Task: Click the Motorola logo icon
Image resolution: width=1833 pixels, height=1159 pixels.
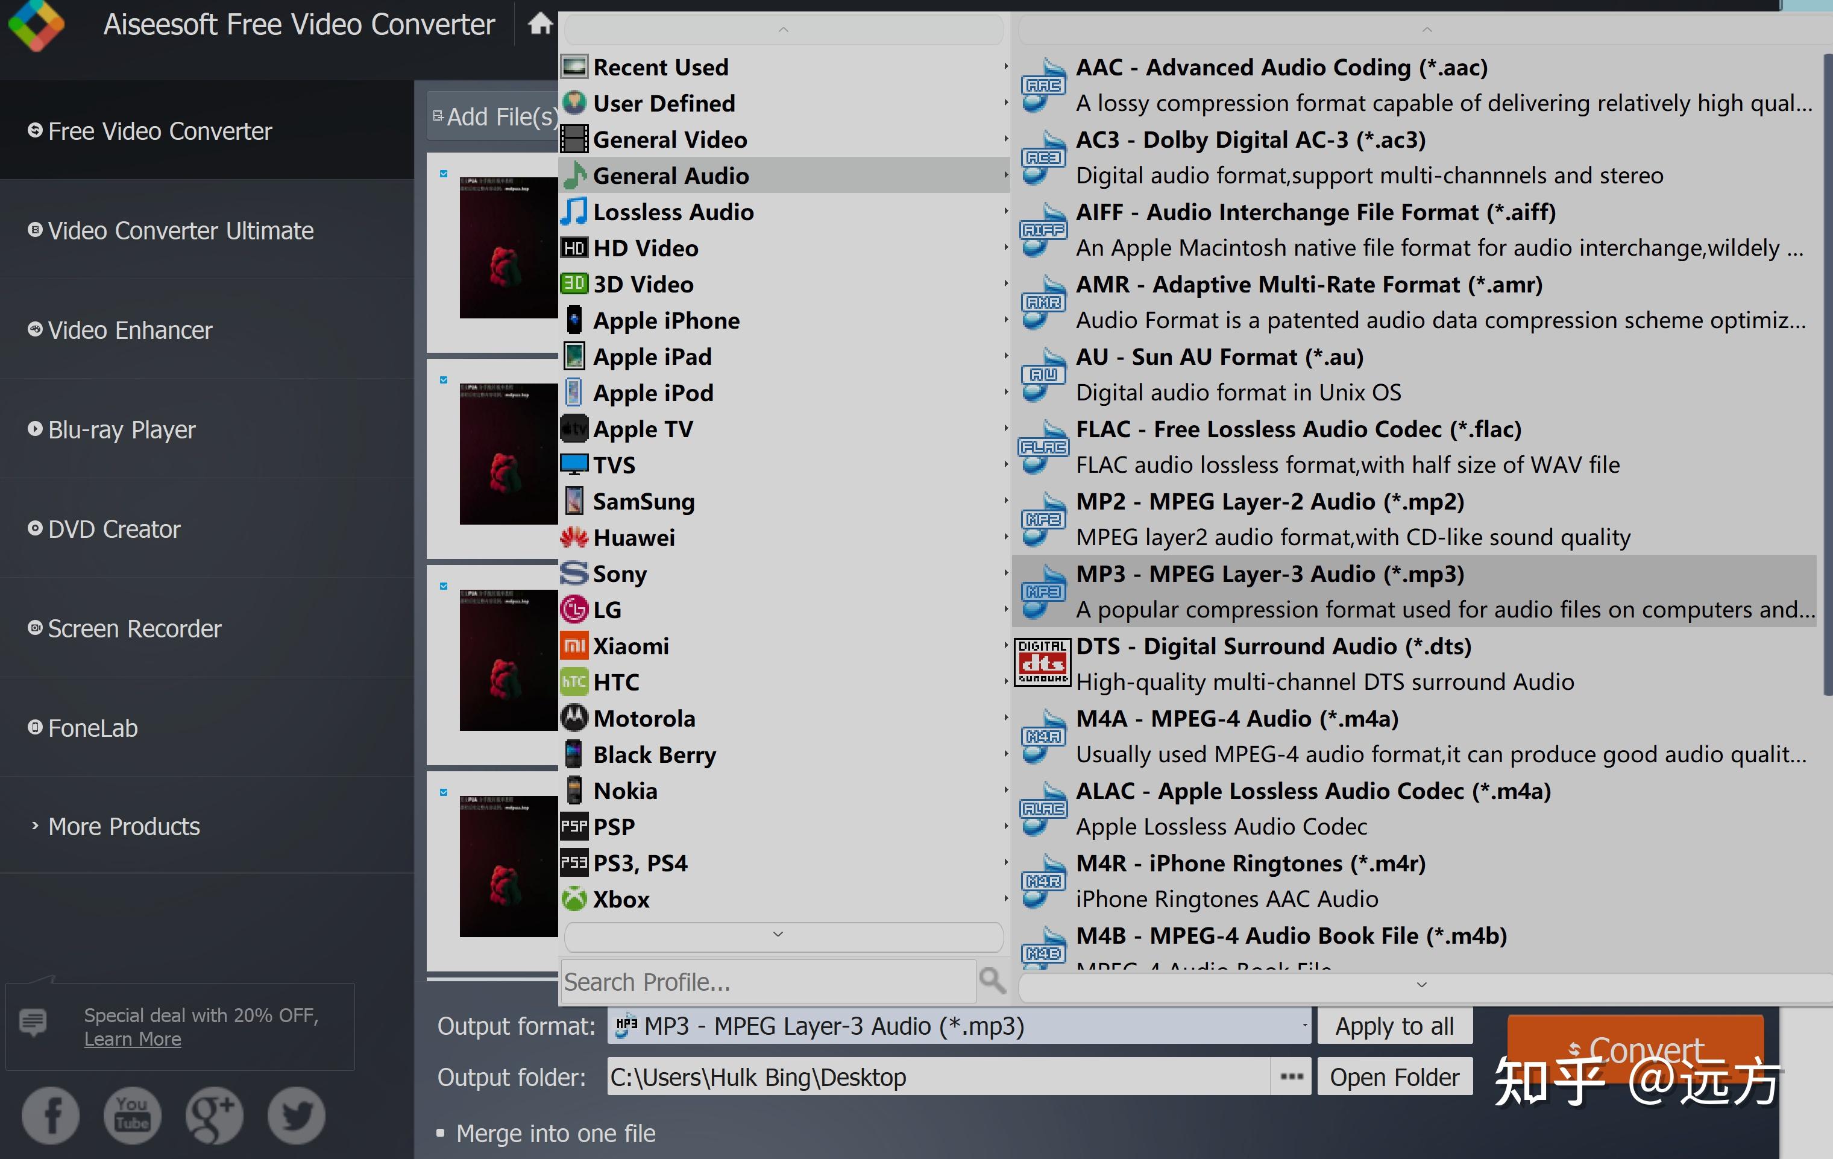Action: click(x=574, y=718)
